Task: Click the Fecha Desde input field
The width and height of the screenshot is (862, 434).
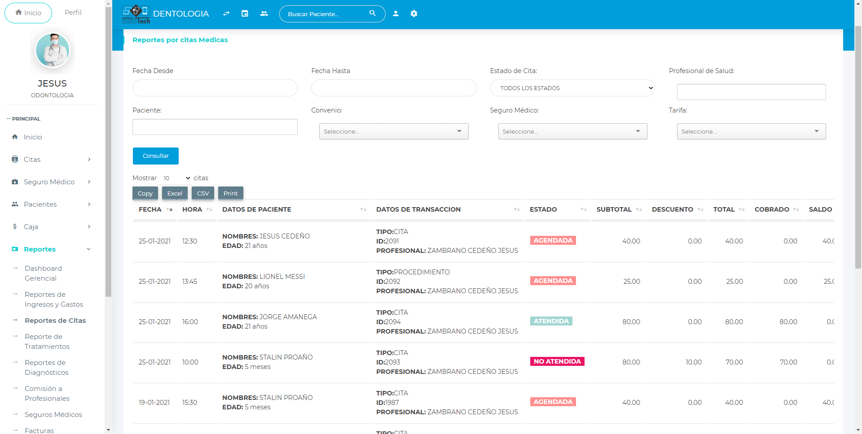Action: coord(215,88)
